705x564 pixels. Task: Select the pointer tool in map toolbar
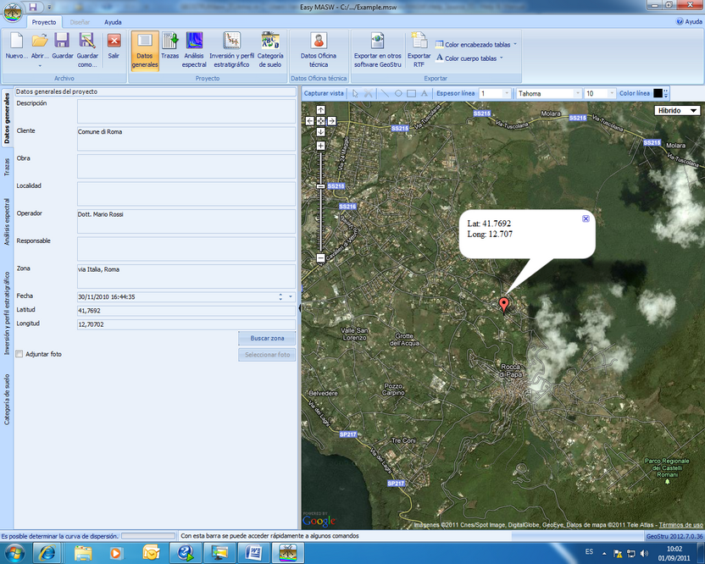click(355, 93)
